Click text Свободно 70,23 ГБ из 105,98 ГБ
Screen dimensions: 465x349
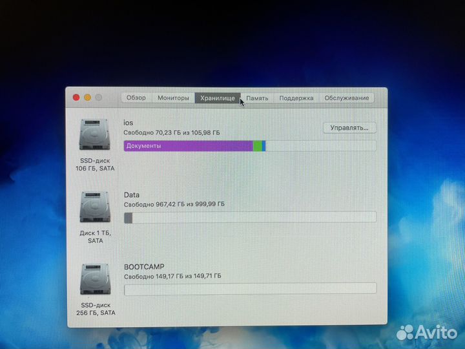[x=172, y=132]
